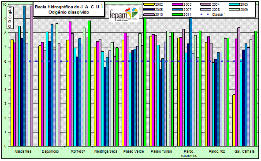Select the subtitle 'Oxigênio dissolvido'
The width and height of the screenshot is (261, 161).
coord(69,12)
